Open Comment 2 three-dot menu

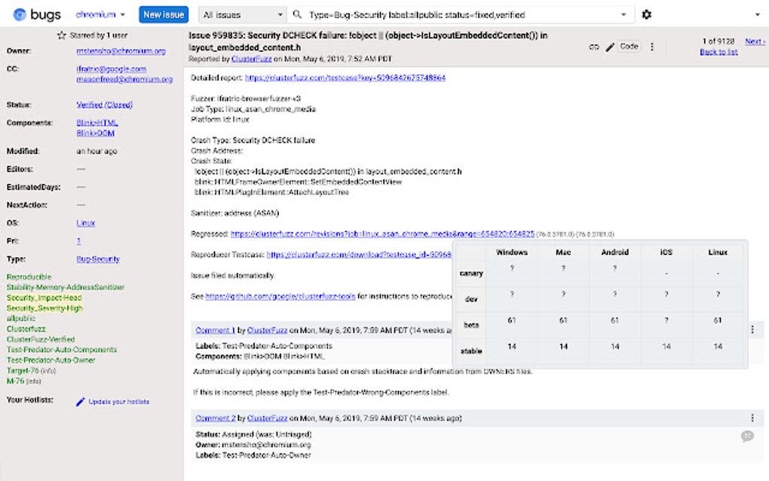pyautogui.click(x=752, y=418)
